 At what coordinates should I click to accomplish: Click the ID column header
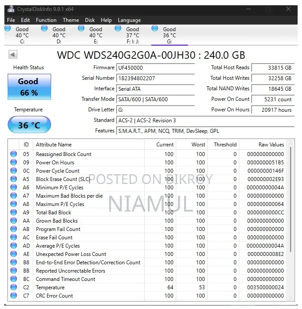(x=26, y=145)
